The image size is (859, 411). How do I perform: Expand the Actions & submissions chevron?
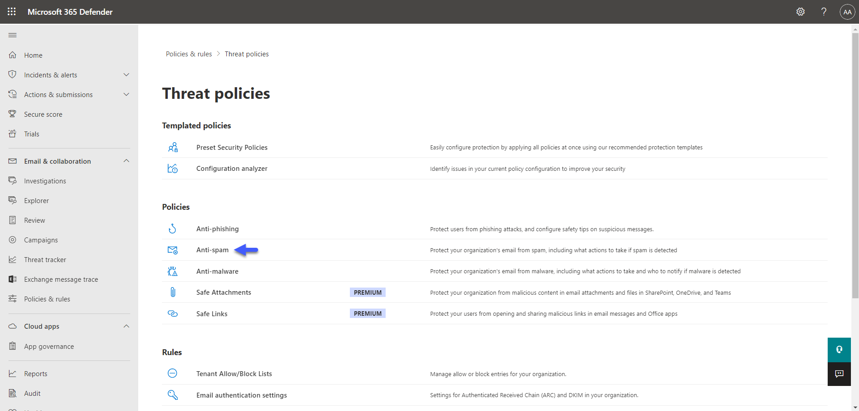pyautogui.click(x=126, y=94)
